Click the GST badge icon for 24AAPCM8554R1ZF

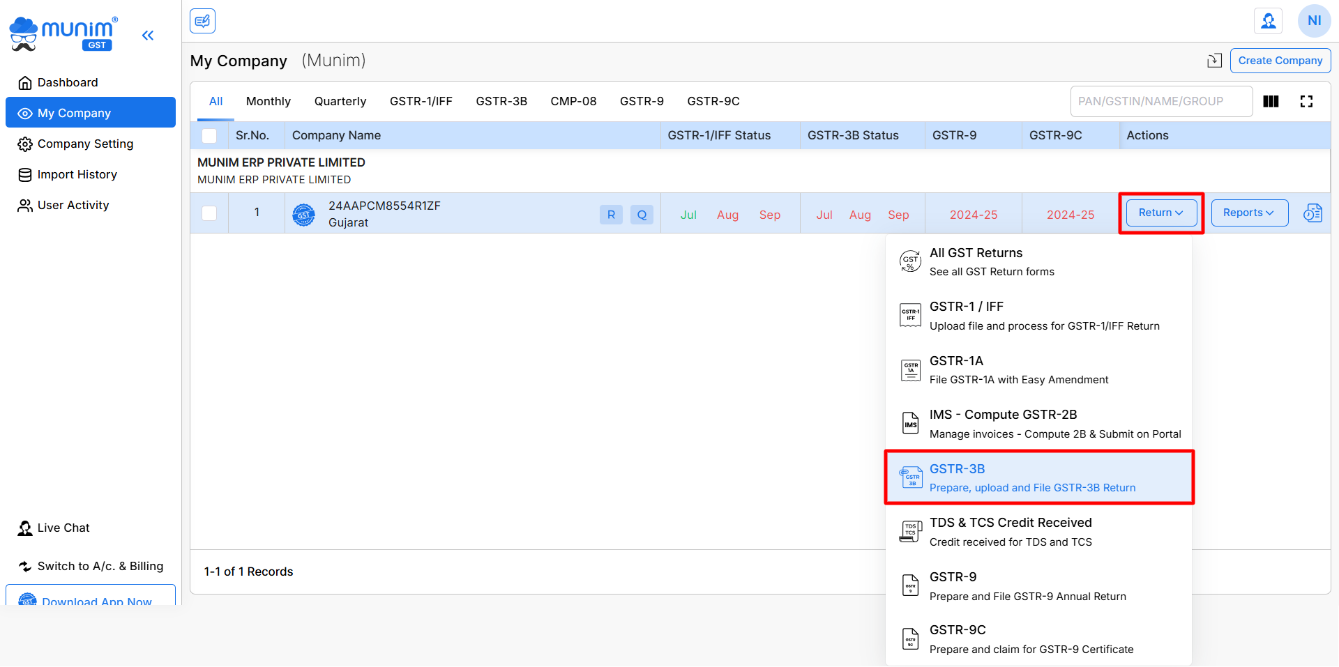pyautogui.click(x=304, y=215)
